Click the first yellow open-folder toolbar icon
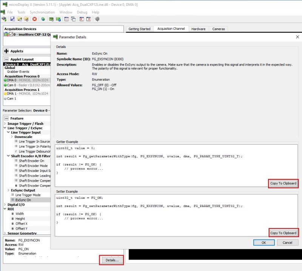Viewport: 302px width, 271px height. [x=20, y=19]
